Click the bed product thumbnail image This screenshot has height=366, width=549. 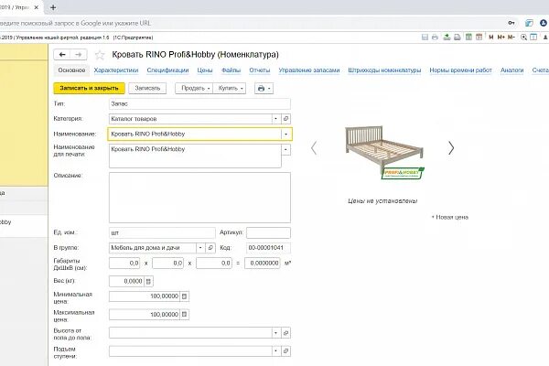(x=384, y=153)
